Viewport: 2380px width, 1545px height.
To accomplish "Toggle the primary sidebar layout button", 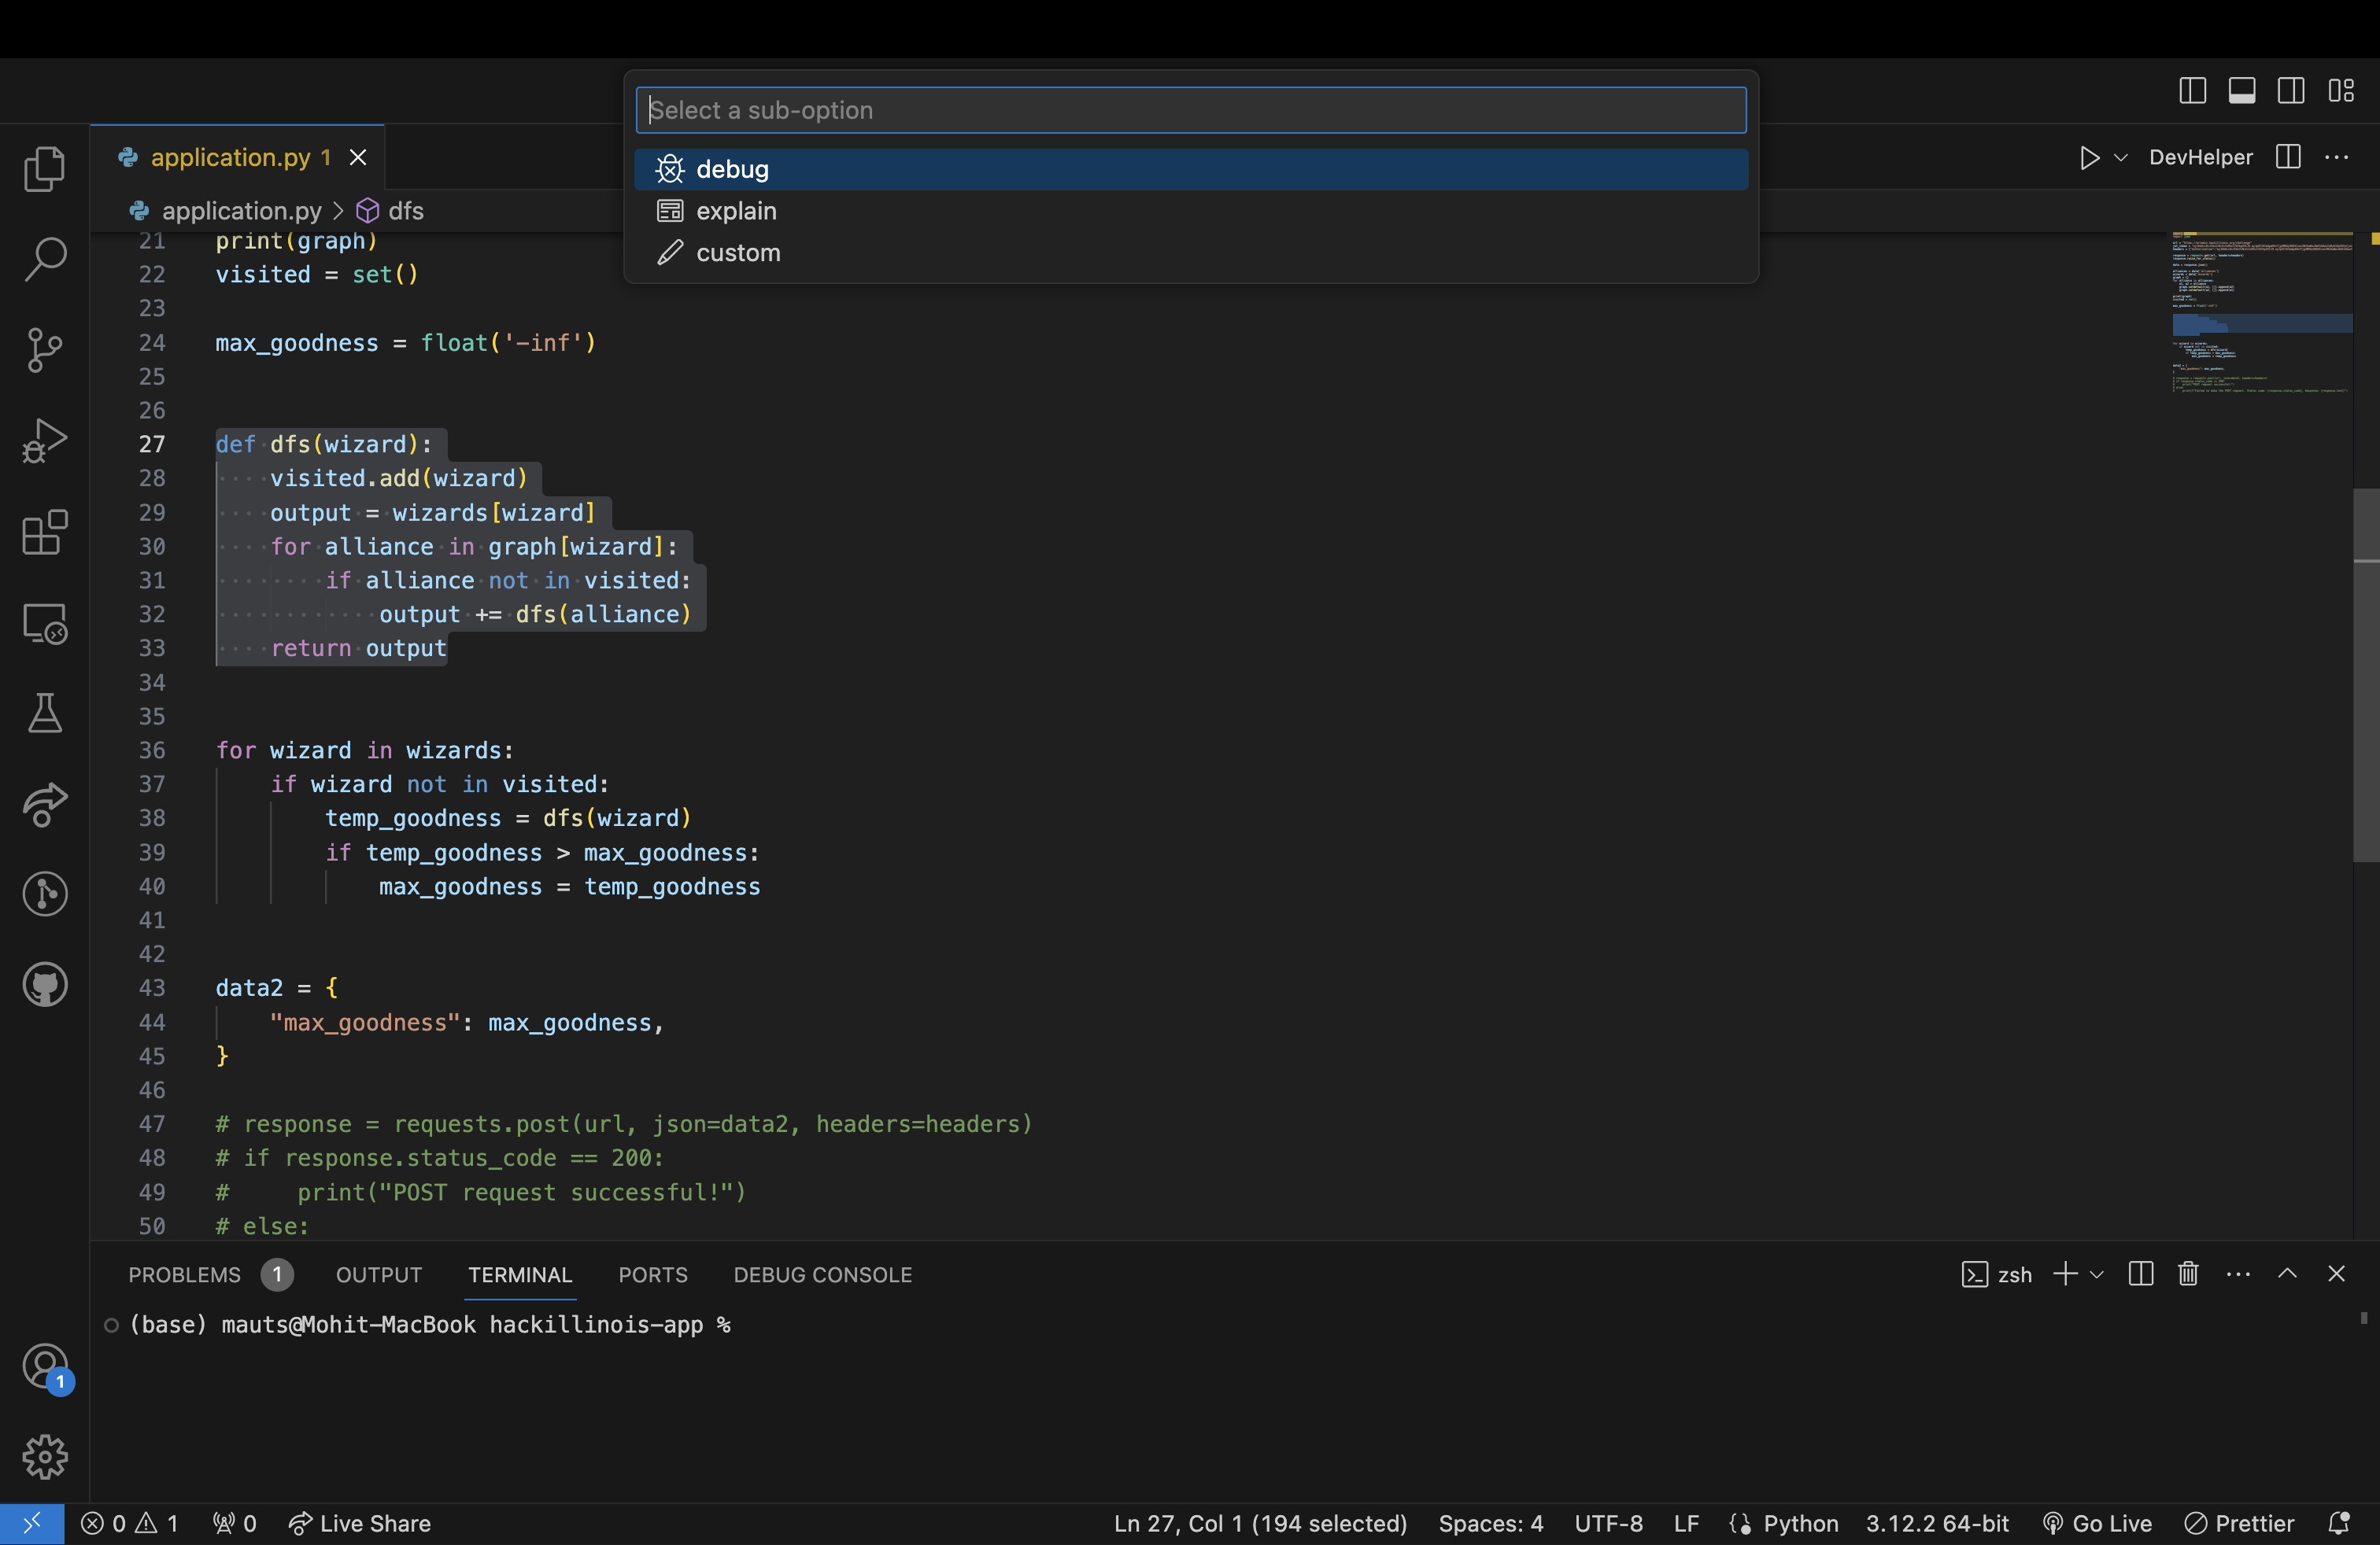I will 2192,91.
